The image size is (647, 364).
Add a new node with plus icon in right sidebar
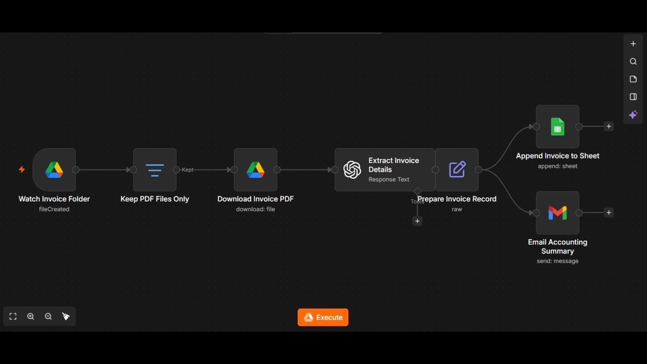633,44
